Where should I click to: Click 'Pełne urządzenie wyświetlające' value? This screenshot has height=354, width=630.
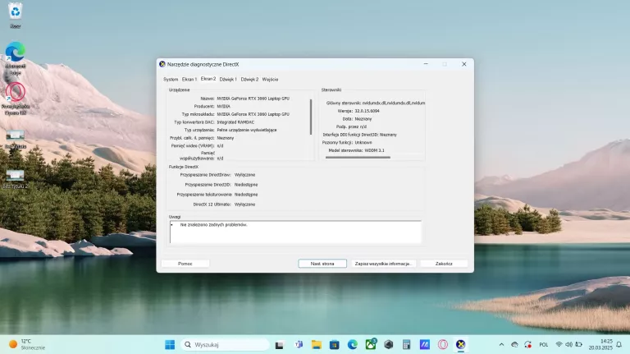(247, 131)
